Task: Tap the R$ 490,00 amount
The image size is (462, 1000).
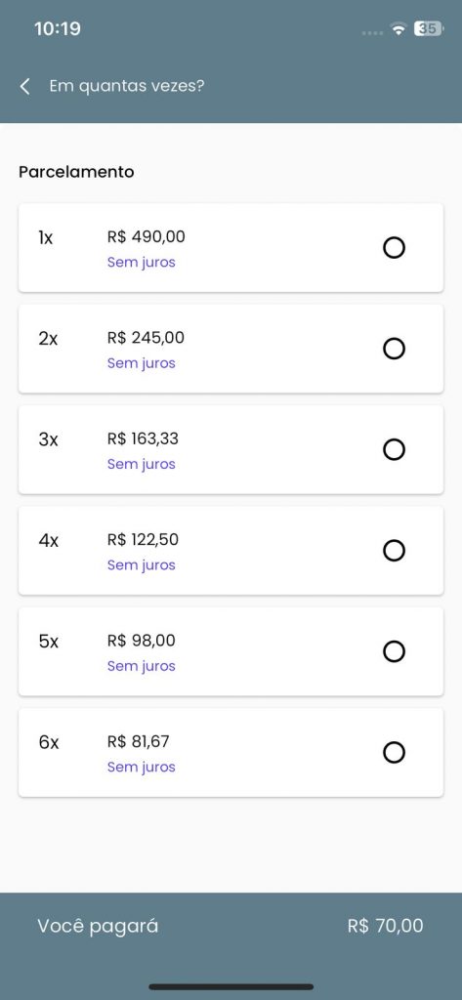Action: (x=147, y=237)
